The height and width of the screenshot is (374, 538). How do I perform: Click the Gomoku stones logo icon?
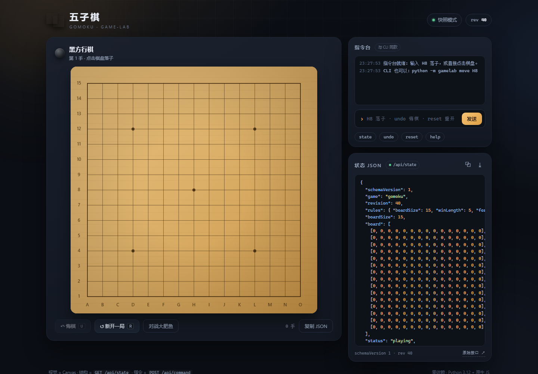click(55, 20)
